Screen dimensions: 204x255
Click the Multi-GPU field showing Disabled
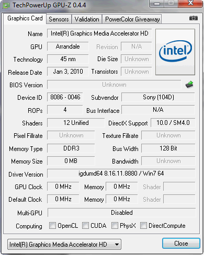pyautogui.click(x=122, y=213)
